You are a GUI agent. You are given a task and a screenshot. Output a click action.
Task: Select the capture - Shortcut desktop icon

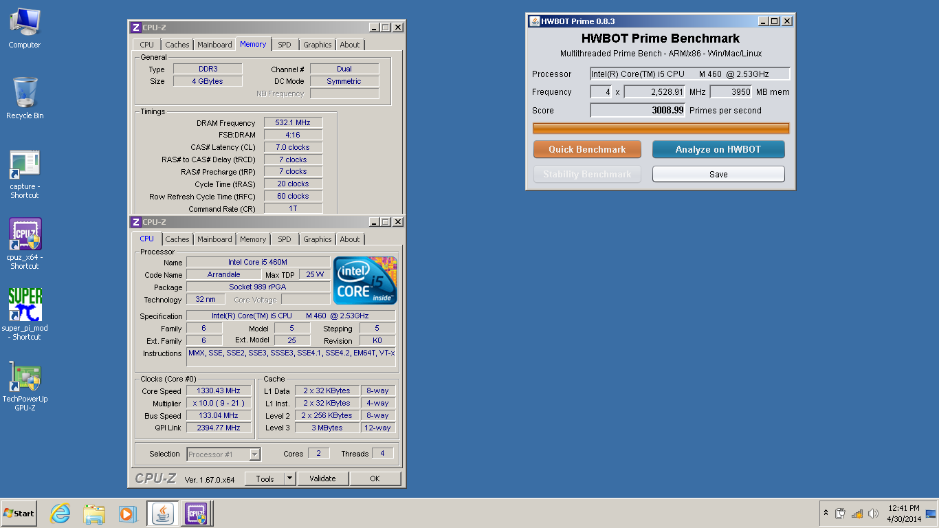pyautogui.click(x=25, y=175)
